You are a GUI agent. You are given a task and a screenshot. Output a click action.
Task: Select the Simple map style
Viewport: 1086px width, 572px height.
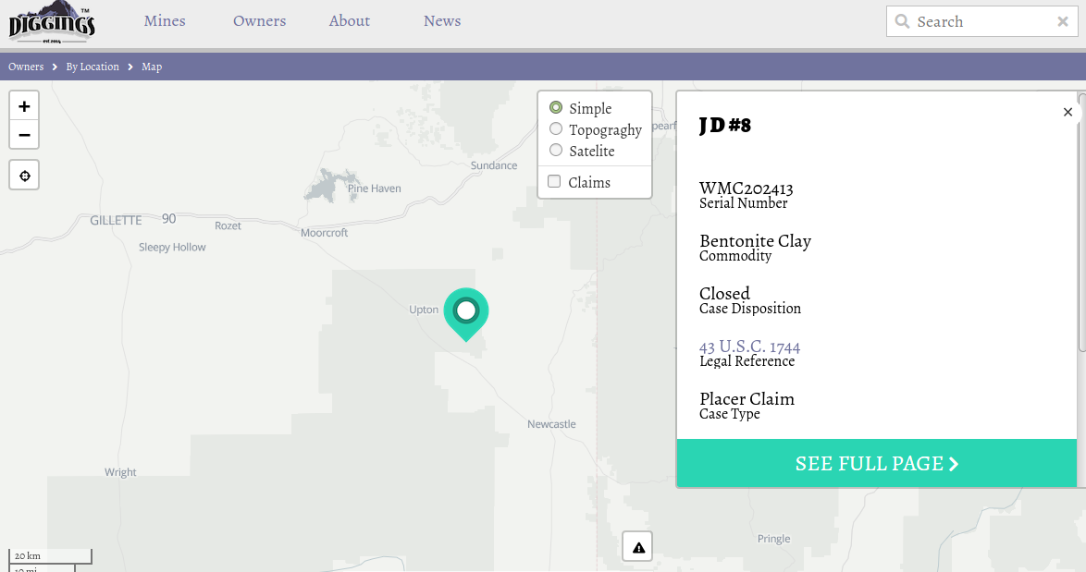pyautogui.click(x=555, y=108)
